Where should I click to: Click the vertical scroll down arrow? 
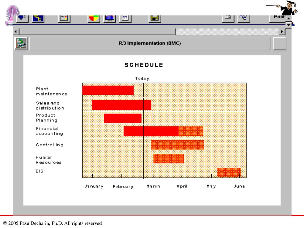tap(289, 25)
